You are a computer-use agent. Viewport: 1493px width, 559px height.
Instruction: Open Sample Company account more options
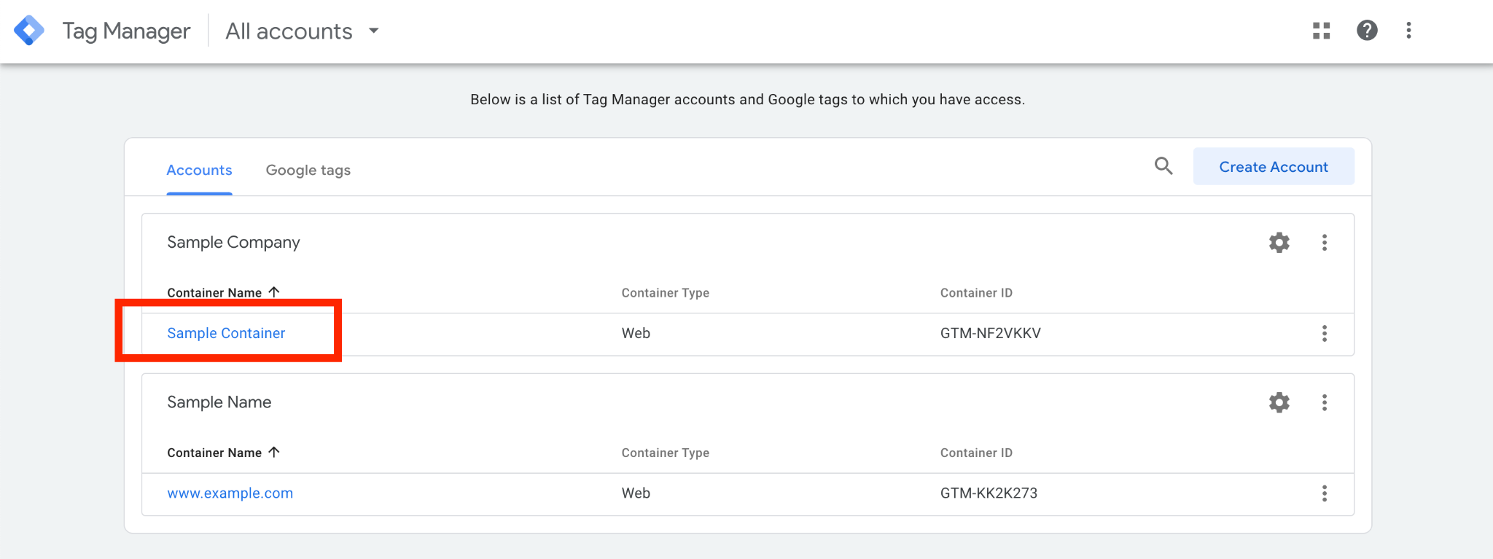[1325, 243]
